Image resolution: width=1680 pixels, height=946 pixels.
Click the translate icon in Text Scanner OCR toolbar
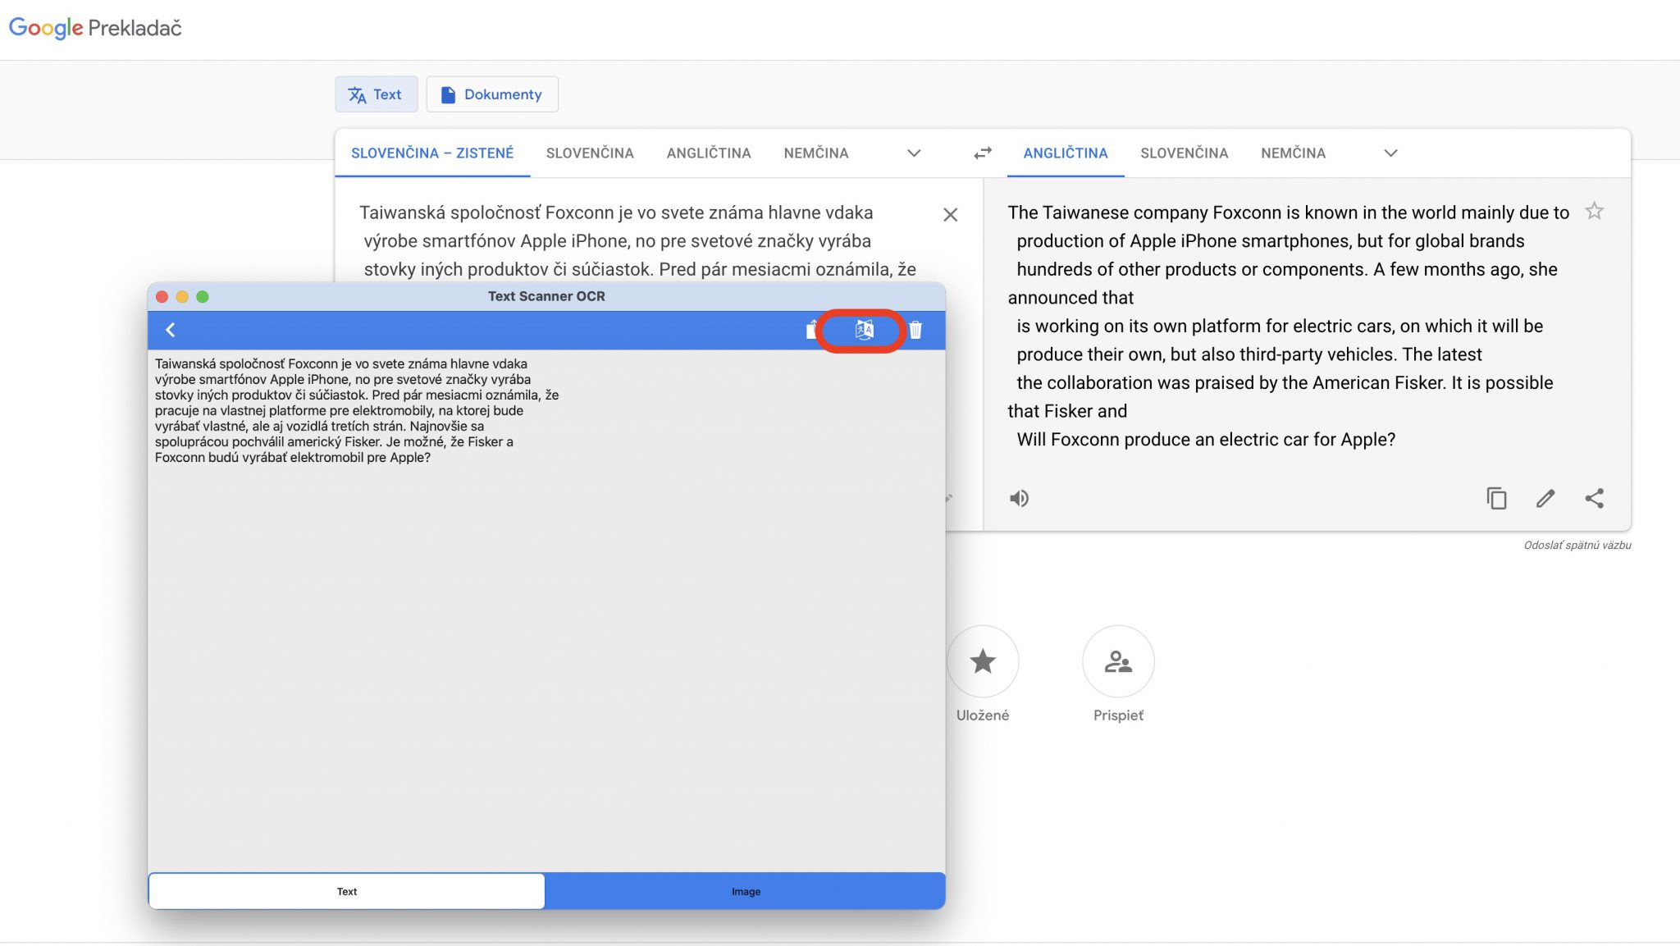pos(864,330)
